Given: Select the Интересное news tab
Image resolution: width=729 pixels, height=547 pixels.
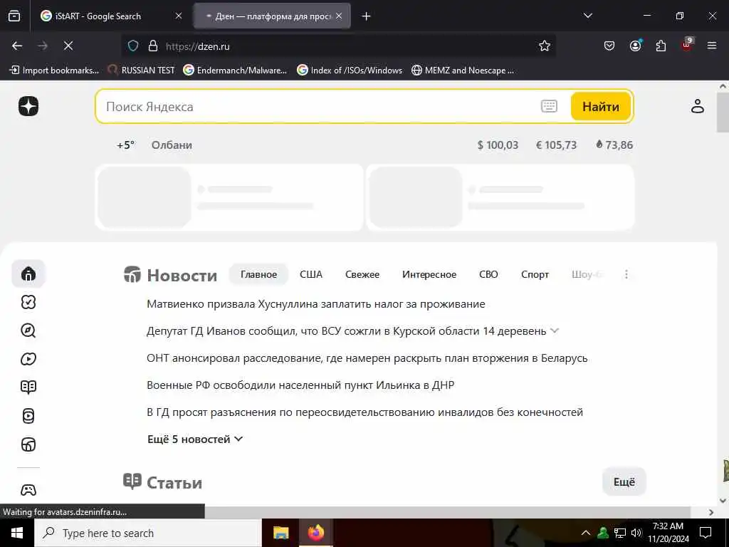Looking at the screenshot, I should click(x=429, y=274).
